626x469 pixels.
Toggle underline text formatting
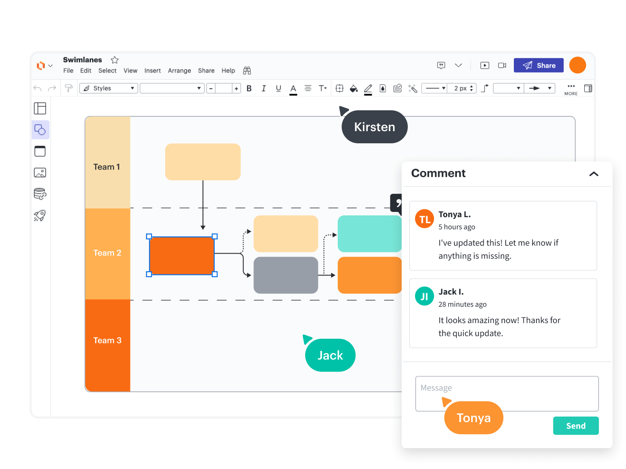coord(278,89)
